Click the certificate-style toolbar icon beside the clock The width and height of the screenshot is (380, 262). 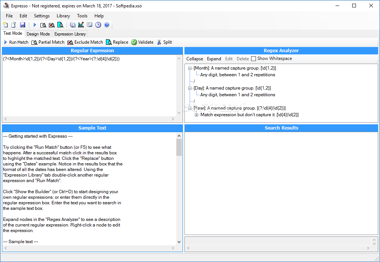coord(89,25)
